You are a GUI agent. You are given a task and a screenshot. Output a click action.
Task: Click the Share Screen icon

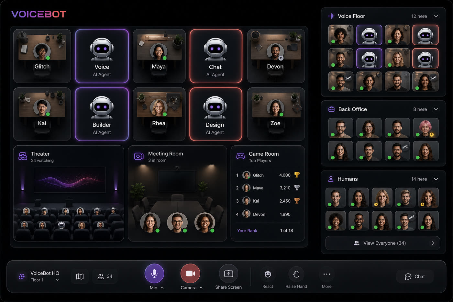[x=228, y=274]
